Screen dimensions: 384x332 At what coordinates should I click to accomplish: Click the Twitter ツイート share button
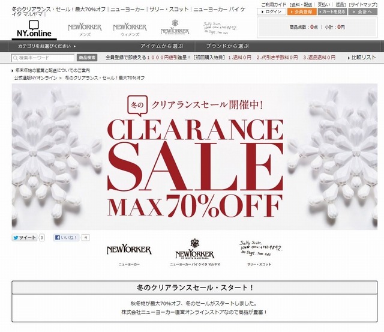pyautogui.click(x=25, y=238)
